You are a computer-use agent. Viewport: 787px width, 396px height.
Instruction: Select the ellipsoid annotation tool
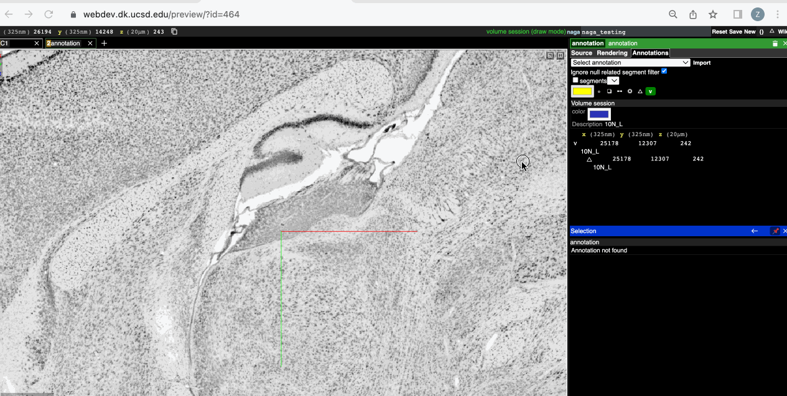[630, 91]
